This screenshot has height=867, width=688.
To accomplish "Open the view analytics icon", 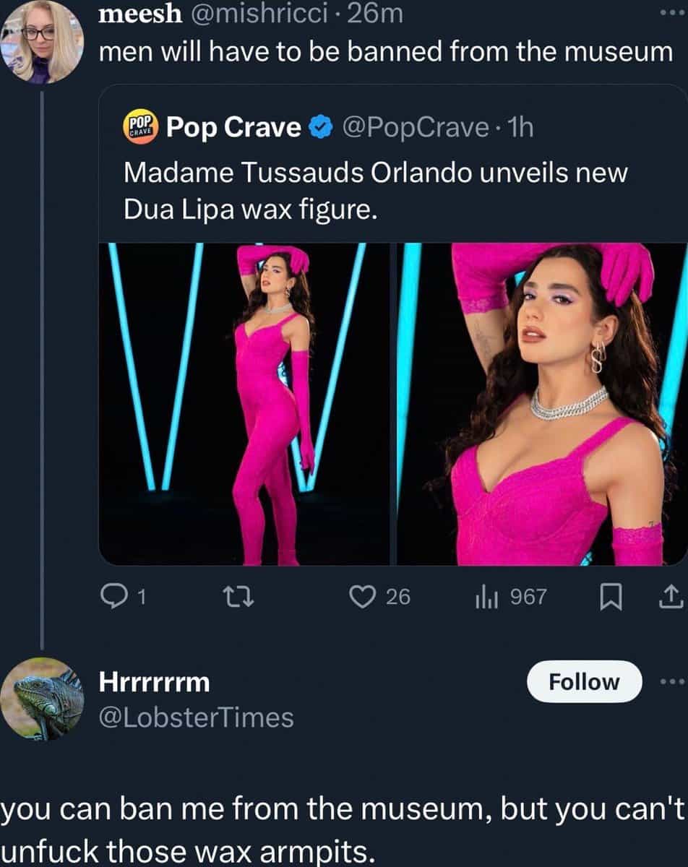I will pos(483,597).
